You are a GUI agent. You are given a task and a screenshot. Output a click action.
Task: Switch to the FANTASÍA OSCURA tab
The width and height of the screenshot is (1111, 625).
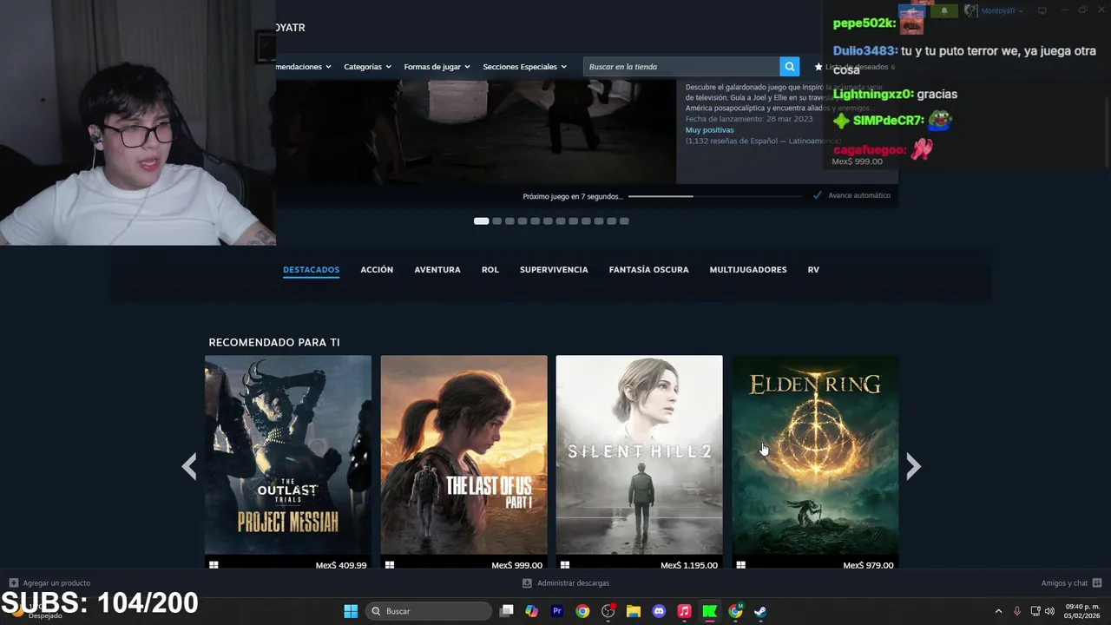click(648, 270)
